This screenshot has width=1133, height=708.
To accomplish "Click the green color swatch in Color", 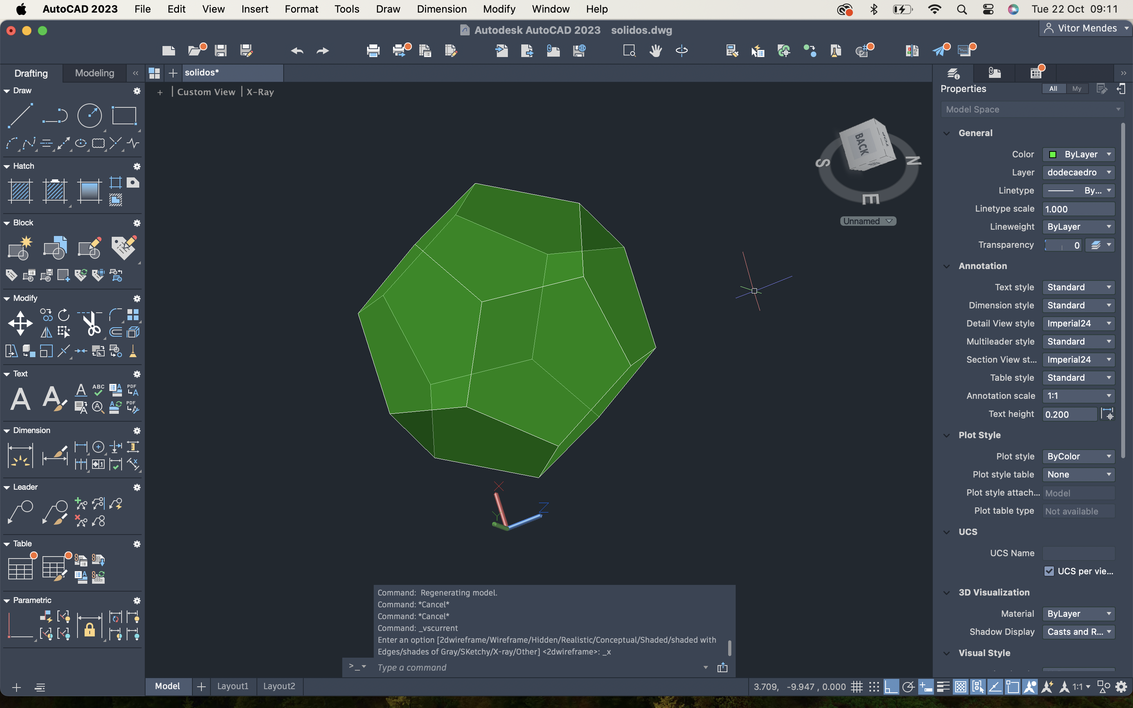I will coord(1052,154).
